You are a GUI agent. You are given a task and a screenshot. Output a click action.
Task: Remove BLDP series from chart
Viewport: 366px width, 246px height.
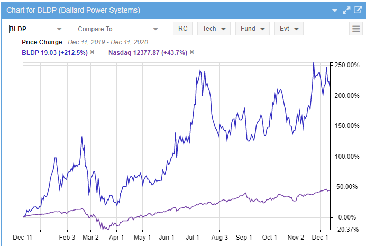click(93, 52)
